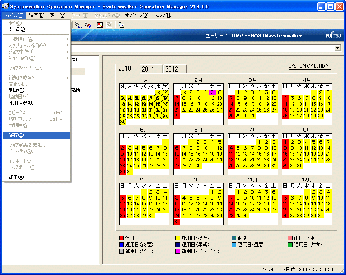Image resolution: width=346 pixels, height=275 pixels.
Task: Click the 7月 month heading
Action: point(253,130)
